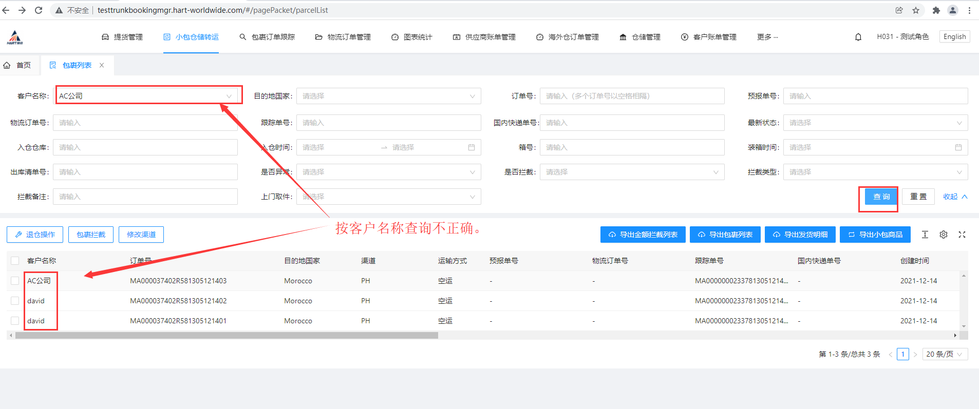Switch to the 首页 tab
Screen dimensions: 979x409
coord(17,65)
